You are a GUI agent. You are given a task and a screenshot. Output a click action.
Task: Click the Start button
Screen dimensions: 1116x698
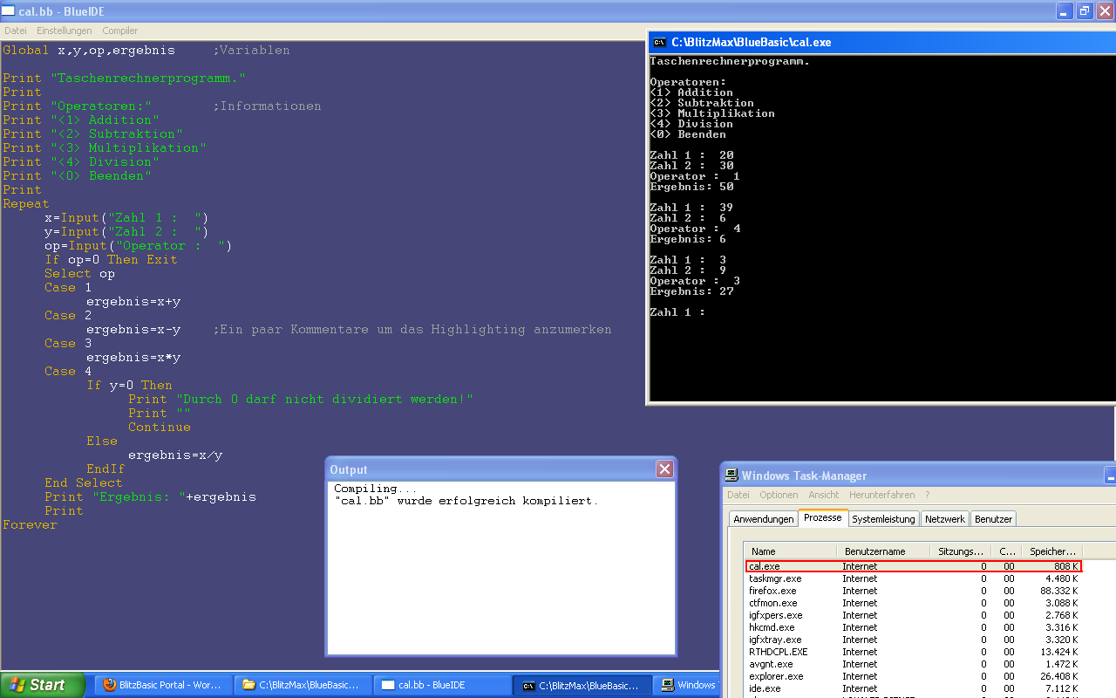[x=43, y=685]
